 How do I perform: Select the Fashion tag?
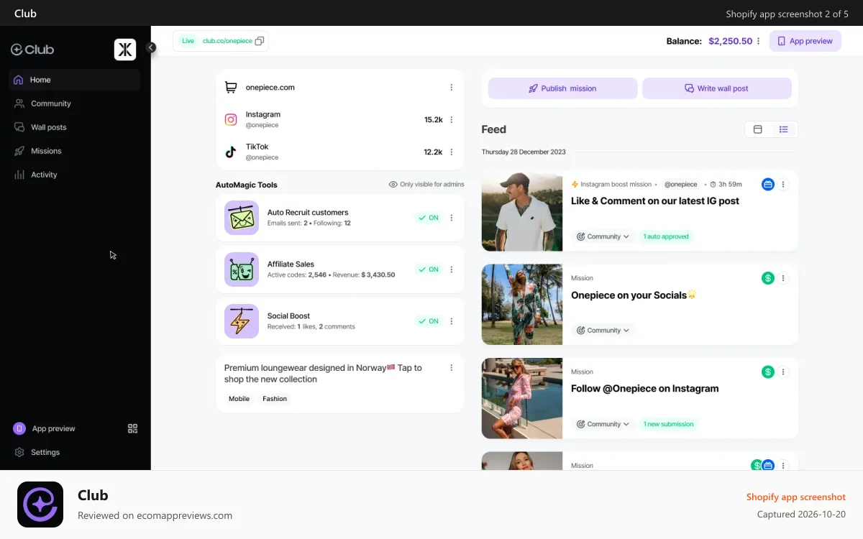pos(275,399)
